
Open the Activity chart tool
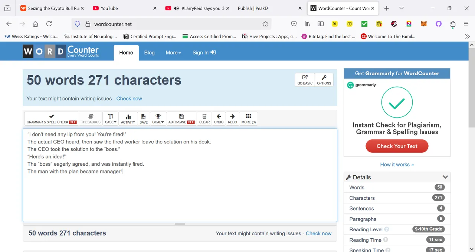[128, 119]
